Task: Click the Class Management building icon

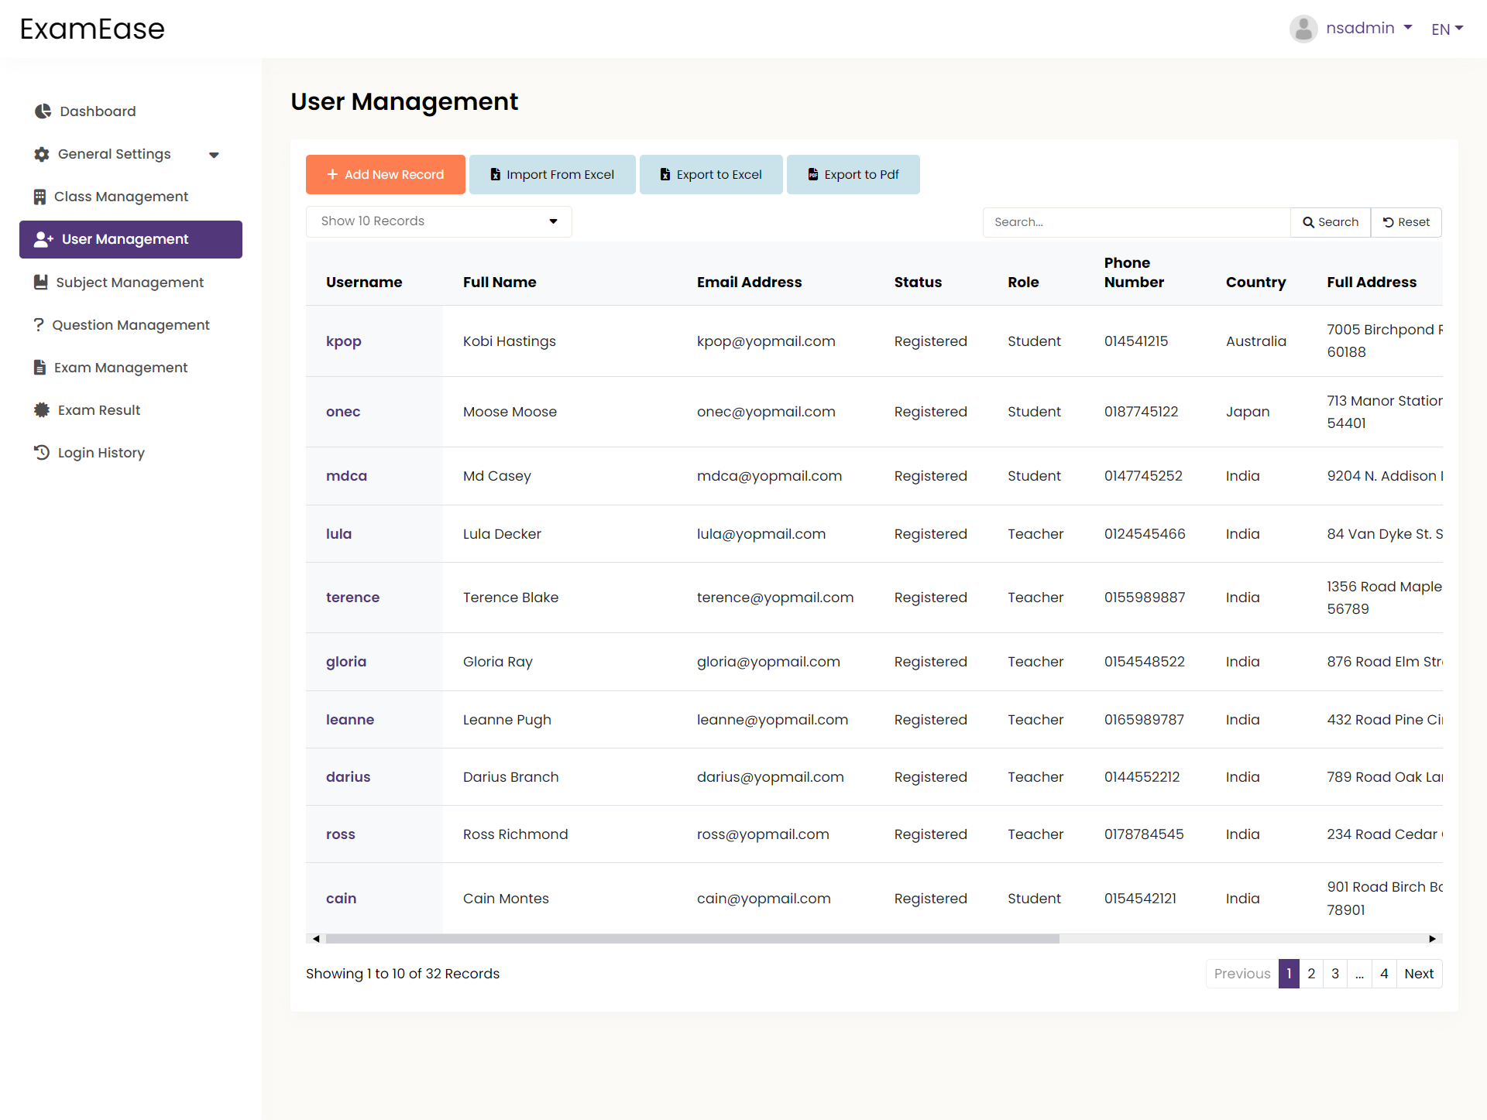Action: pyautogui.click(x=39, y=197)
